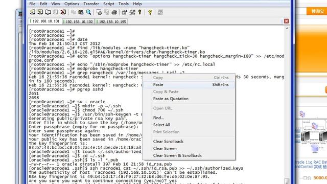
Task: Choose Find... from the context menu
Action: (189, 118)
